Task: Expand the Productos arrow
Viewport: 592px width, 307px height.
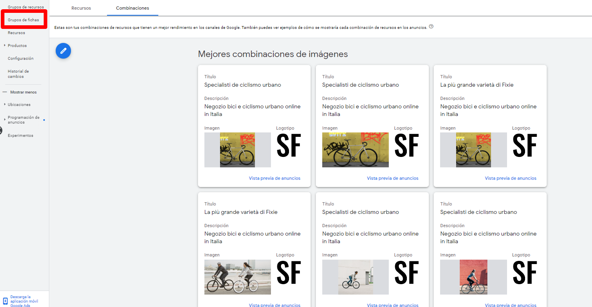Action: (4, 45)
